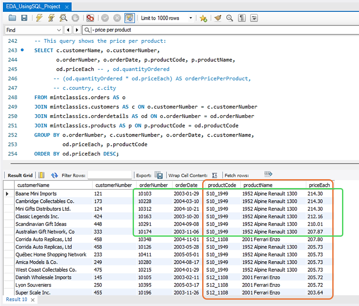
Task: Select cell 'Cambridge Collectables Co.'
Action: click(x=53, y=201)
